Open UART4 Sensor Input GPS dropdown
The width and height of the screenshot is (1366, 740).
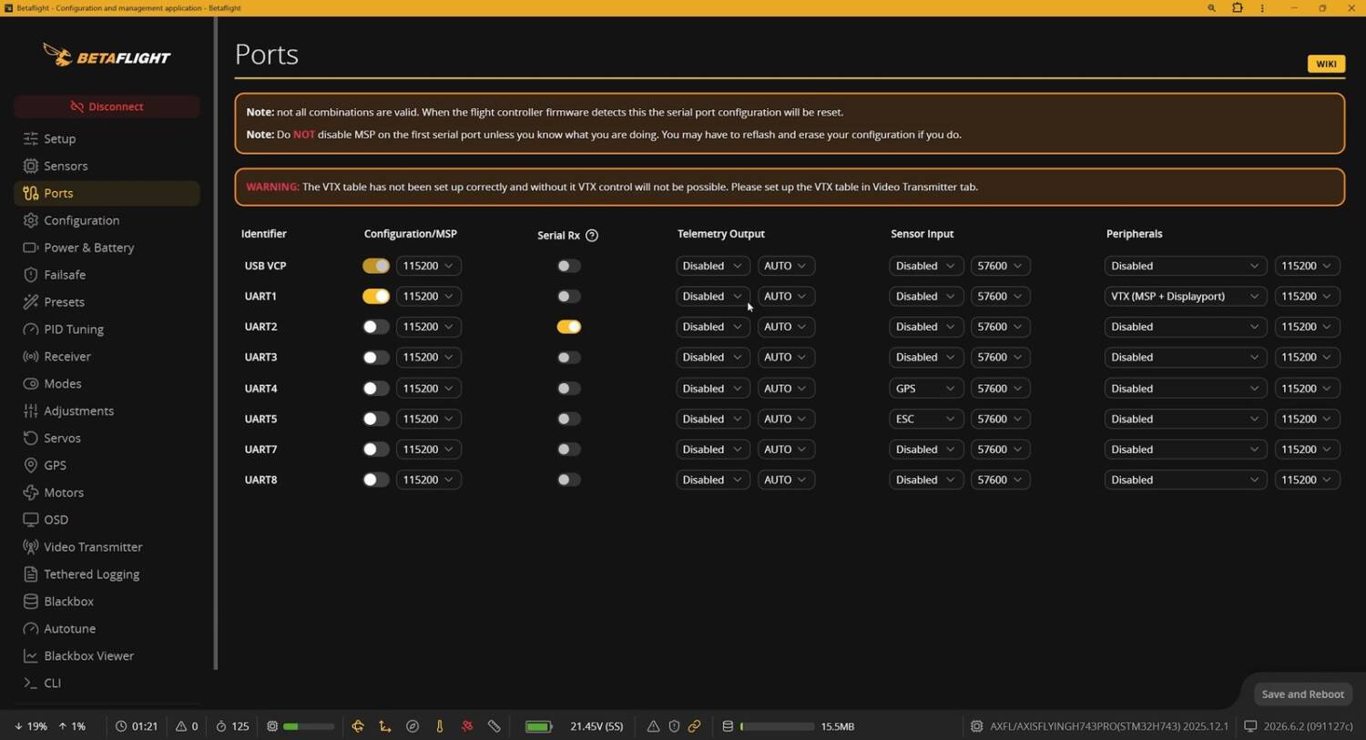pos(926,389)
